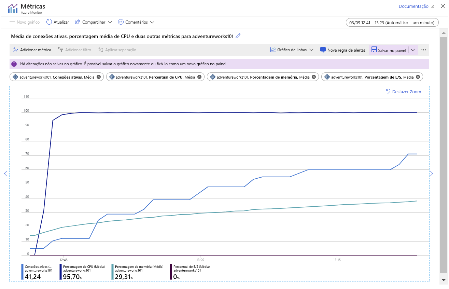Screen dimensions: 449x289
Task: Click the Compartilhar share icon
Action: pyautogui.click(x=78, y=22)
